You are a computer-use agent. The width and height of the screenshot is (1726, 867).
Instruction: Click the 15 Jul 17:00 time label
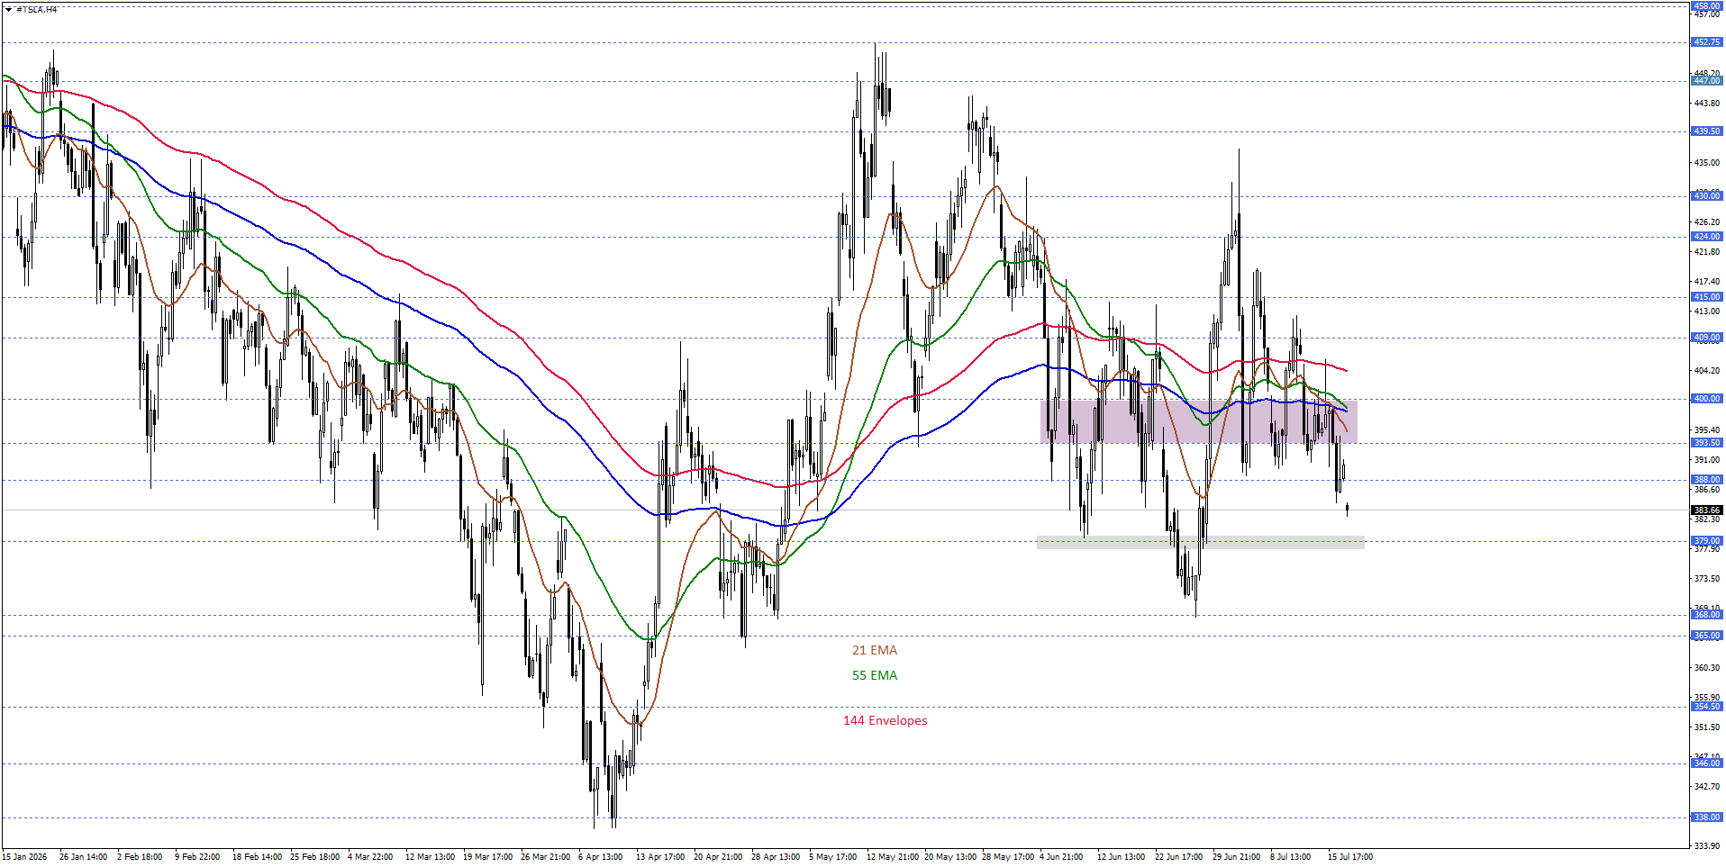tap(1350, 857)
